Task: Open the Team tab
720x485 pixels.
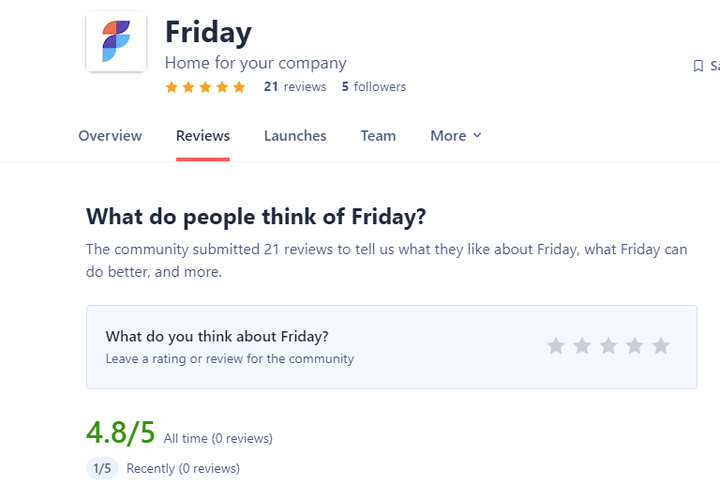Action: 378,135
